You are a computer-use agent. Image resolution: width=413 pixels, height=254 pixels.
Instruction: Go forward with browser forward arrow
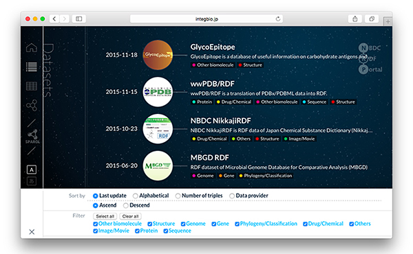coord(65,19)
